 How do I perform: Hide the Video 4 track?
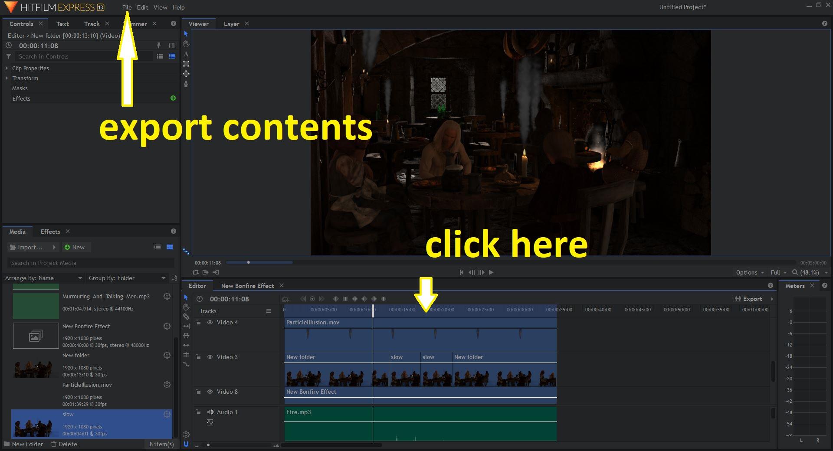point(210,322)
